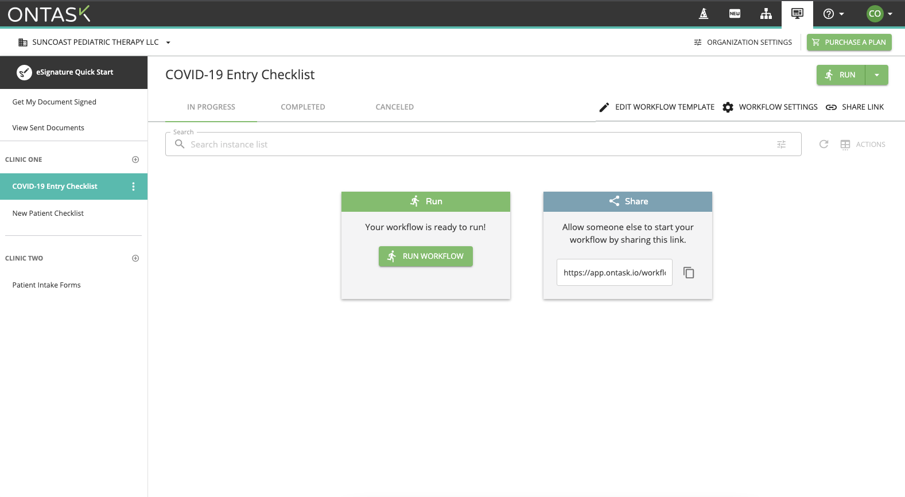The height and width of the screenshot is (497, 905).
Task: Click the pencil edit icon
Action: pos(604,107)
